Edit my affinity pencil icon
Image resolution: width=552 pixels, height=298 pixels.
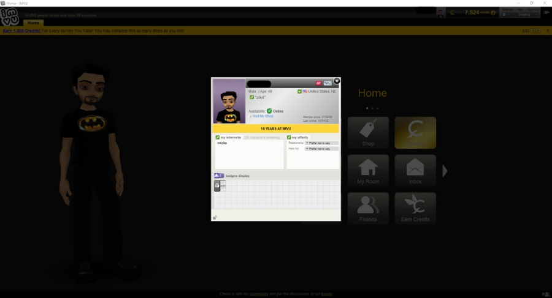click(289, 138)
